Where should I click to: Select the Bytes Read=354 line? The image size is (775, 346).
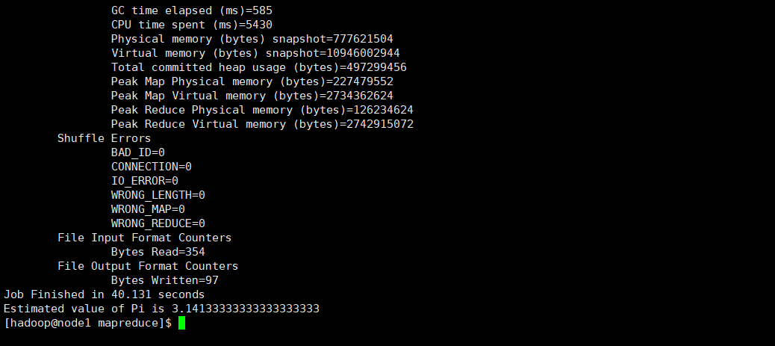pyautogui.click(x=158, y=252)
